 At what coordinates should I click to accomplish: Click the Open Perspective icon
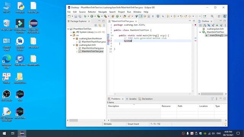(219, 16)
